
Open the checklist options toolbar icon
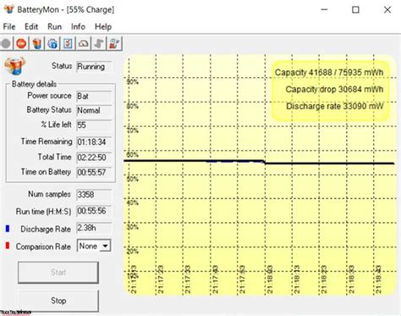[68, 44]
